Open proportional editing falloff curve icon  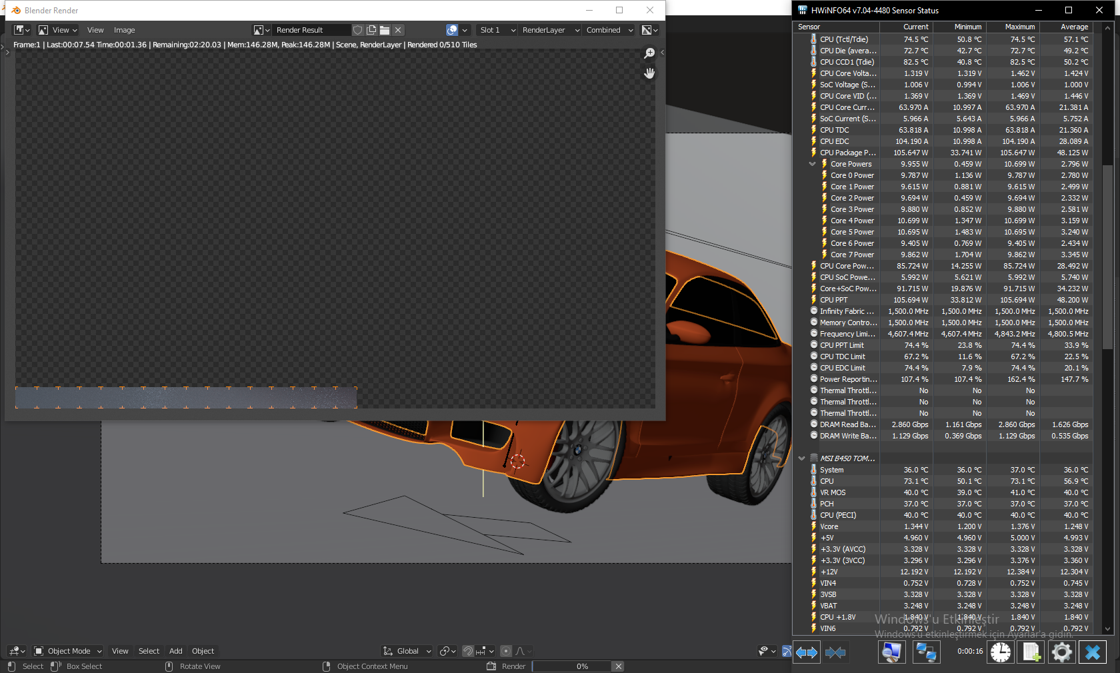pyautogui.click(x=523, y=651)
